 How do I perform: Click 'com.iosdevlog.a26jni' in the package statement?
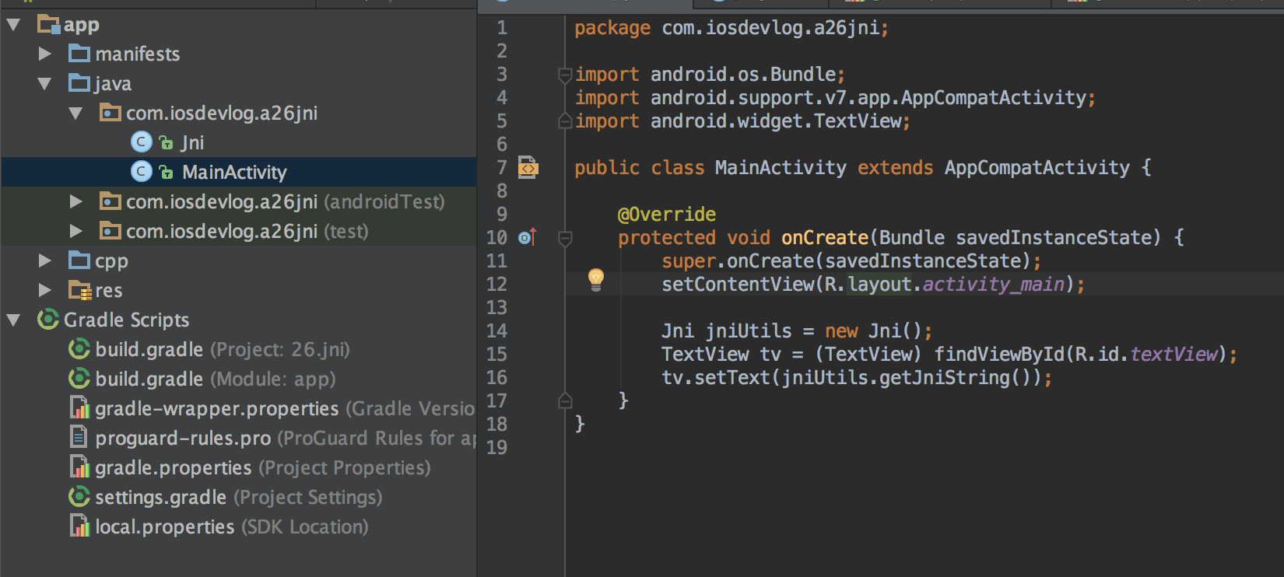tap(770, 28)
